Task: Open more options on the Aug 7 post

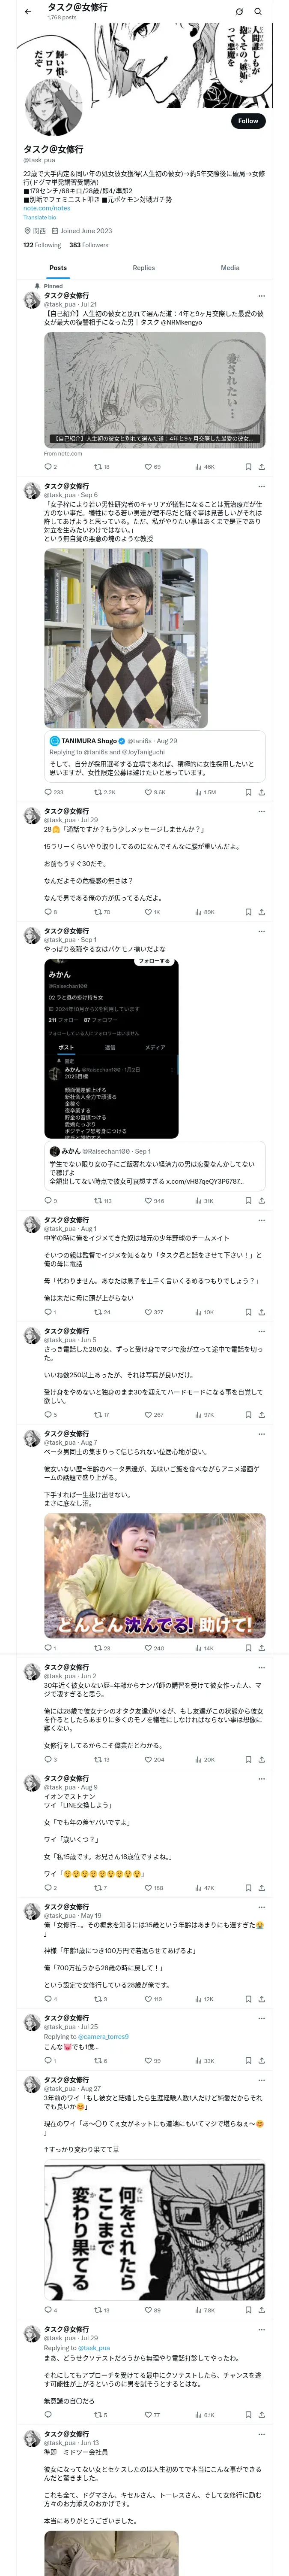Action: tap(262, 1434)
